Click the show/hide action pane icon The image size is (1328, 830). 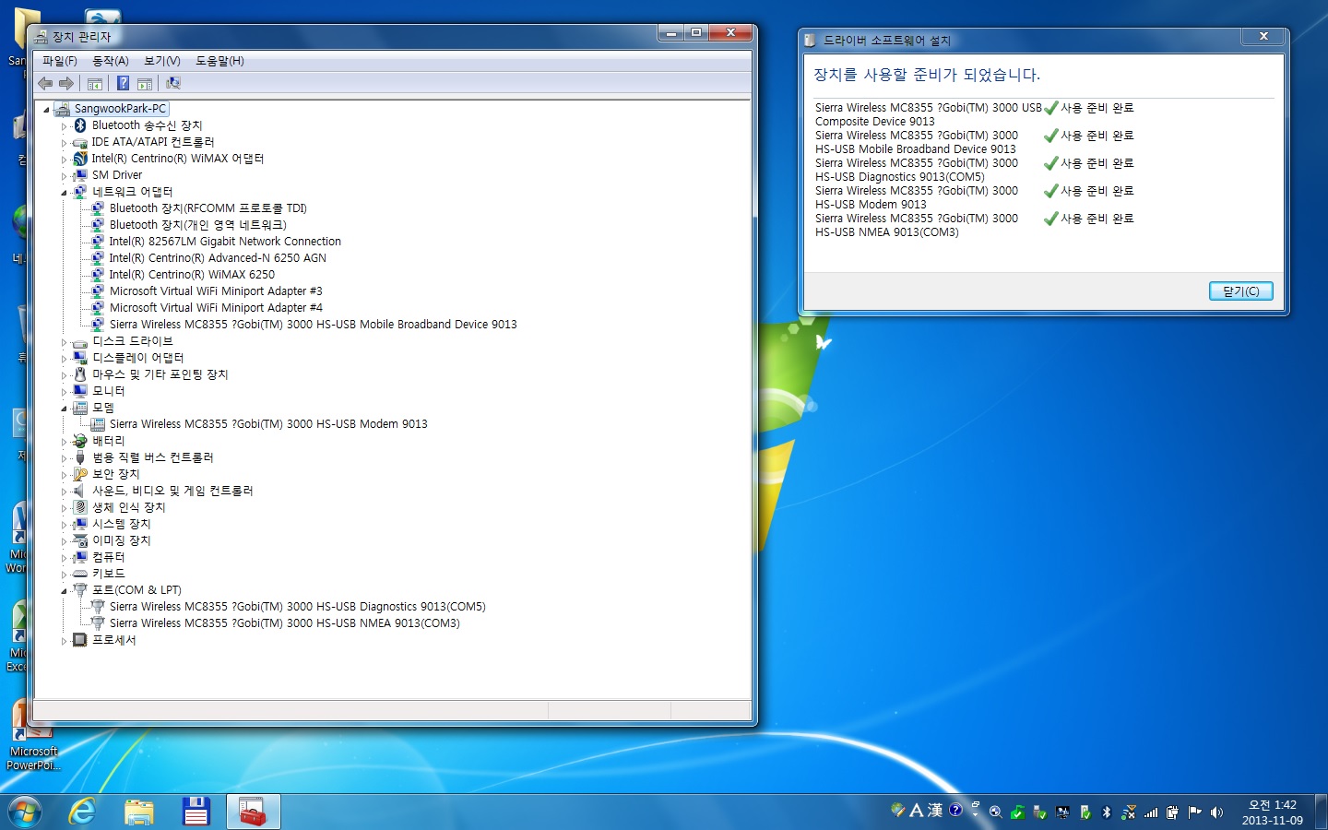[x=145, y=83]
